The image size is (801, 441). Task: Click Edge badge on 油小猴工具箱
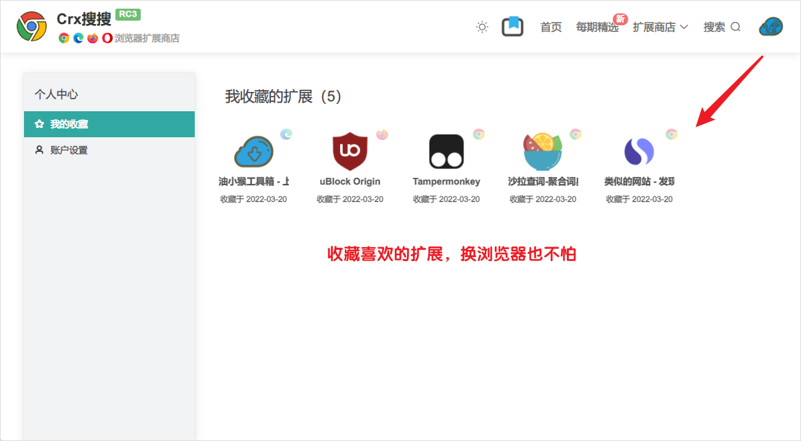click(x=286, y=134)
